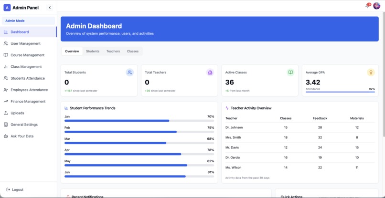Open Students Attendance section
Viewport: 385px width, 198px height.
coord(28,78)
